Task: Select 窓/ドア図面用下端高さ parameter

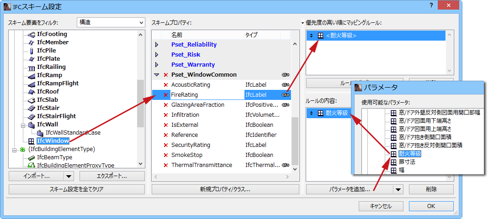Action: (x=425, y=120)
